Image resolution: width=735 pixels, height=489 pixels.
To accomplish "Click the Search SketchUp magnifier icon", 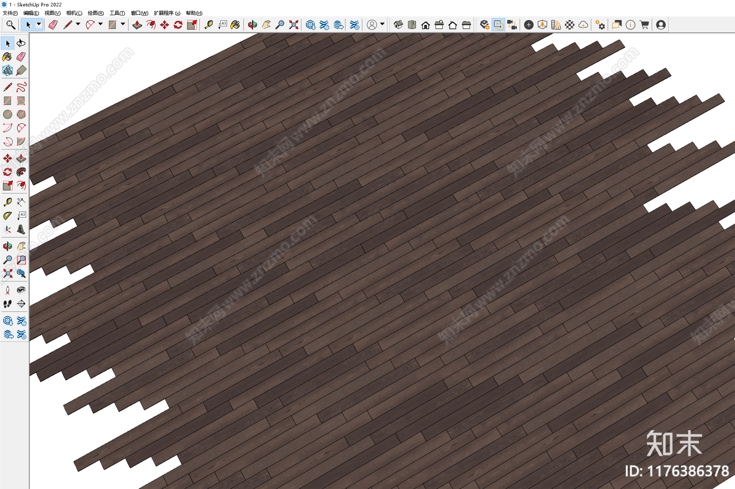I will pos(11,25).
